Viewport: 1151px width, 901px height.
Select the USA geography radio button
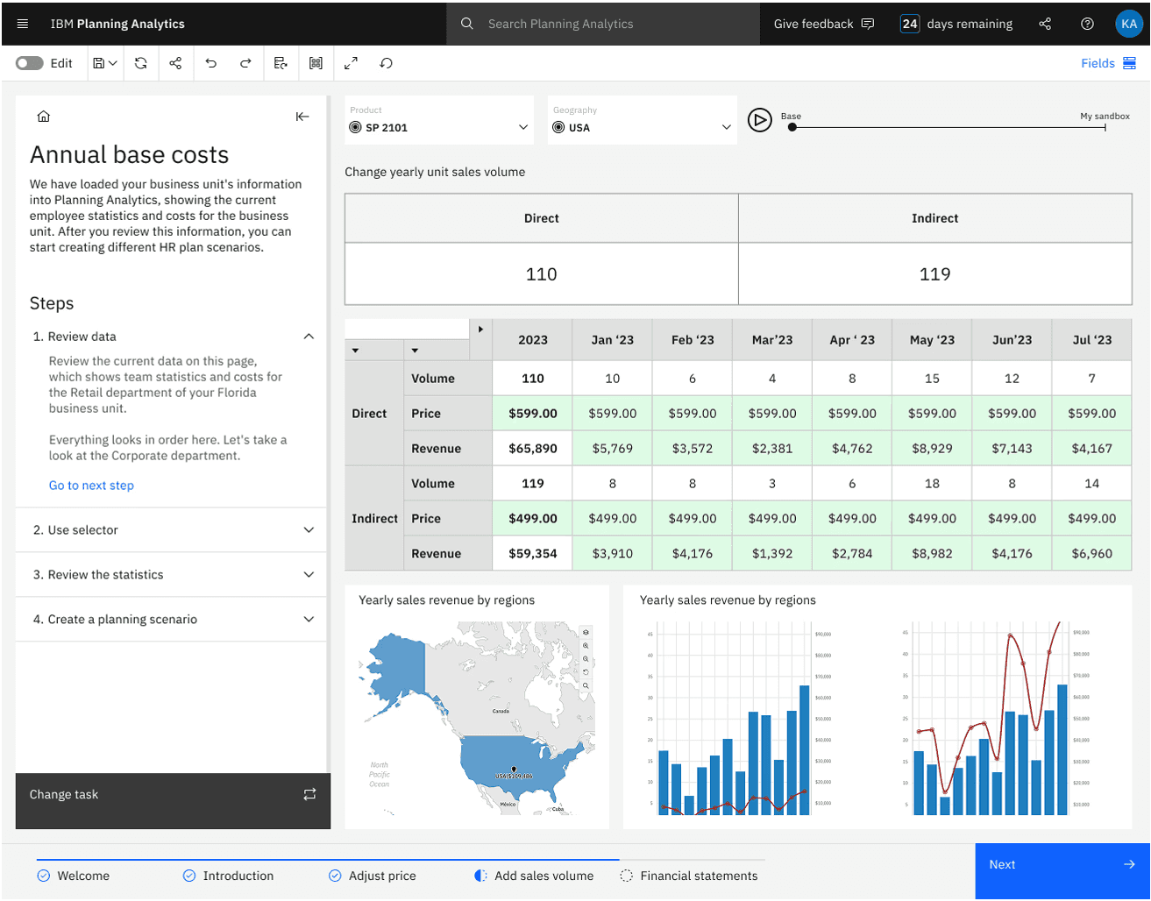click(558, 128)
